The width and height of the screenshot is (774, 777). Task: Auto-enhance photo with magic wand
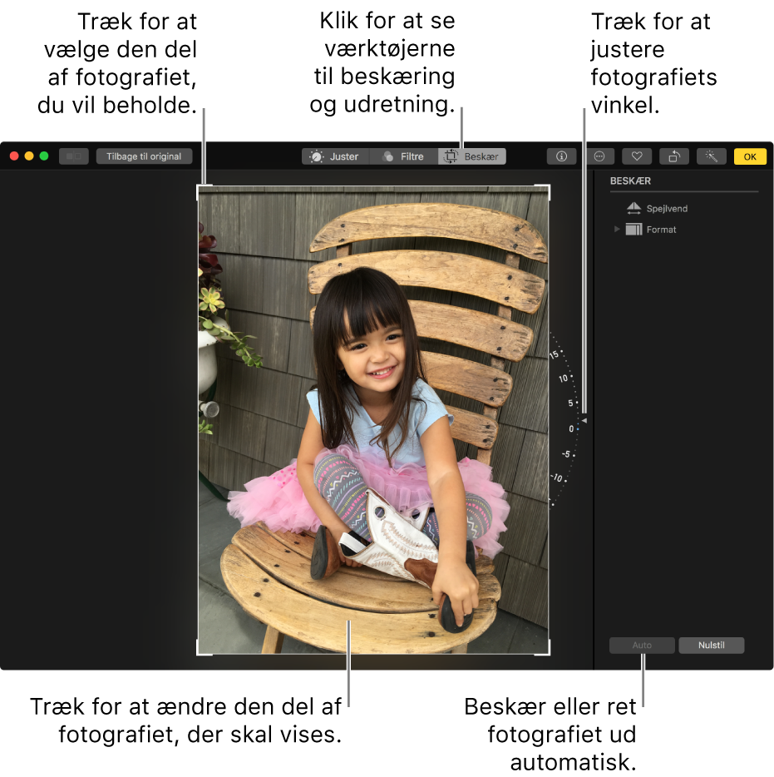click(x=712, y=156)
